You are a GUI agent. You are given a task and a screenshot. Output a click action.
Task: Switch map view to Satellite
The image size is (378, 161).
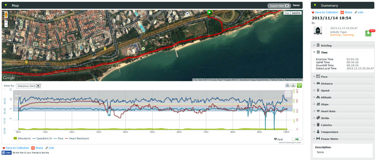pyautogui.click(x=296, y=13)
